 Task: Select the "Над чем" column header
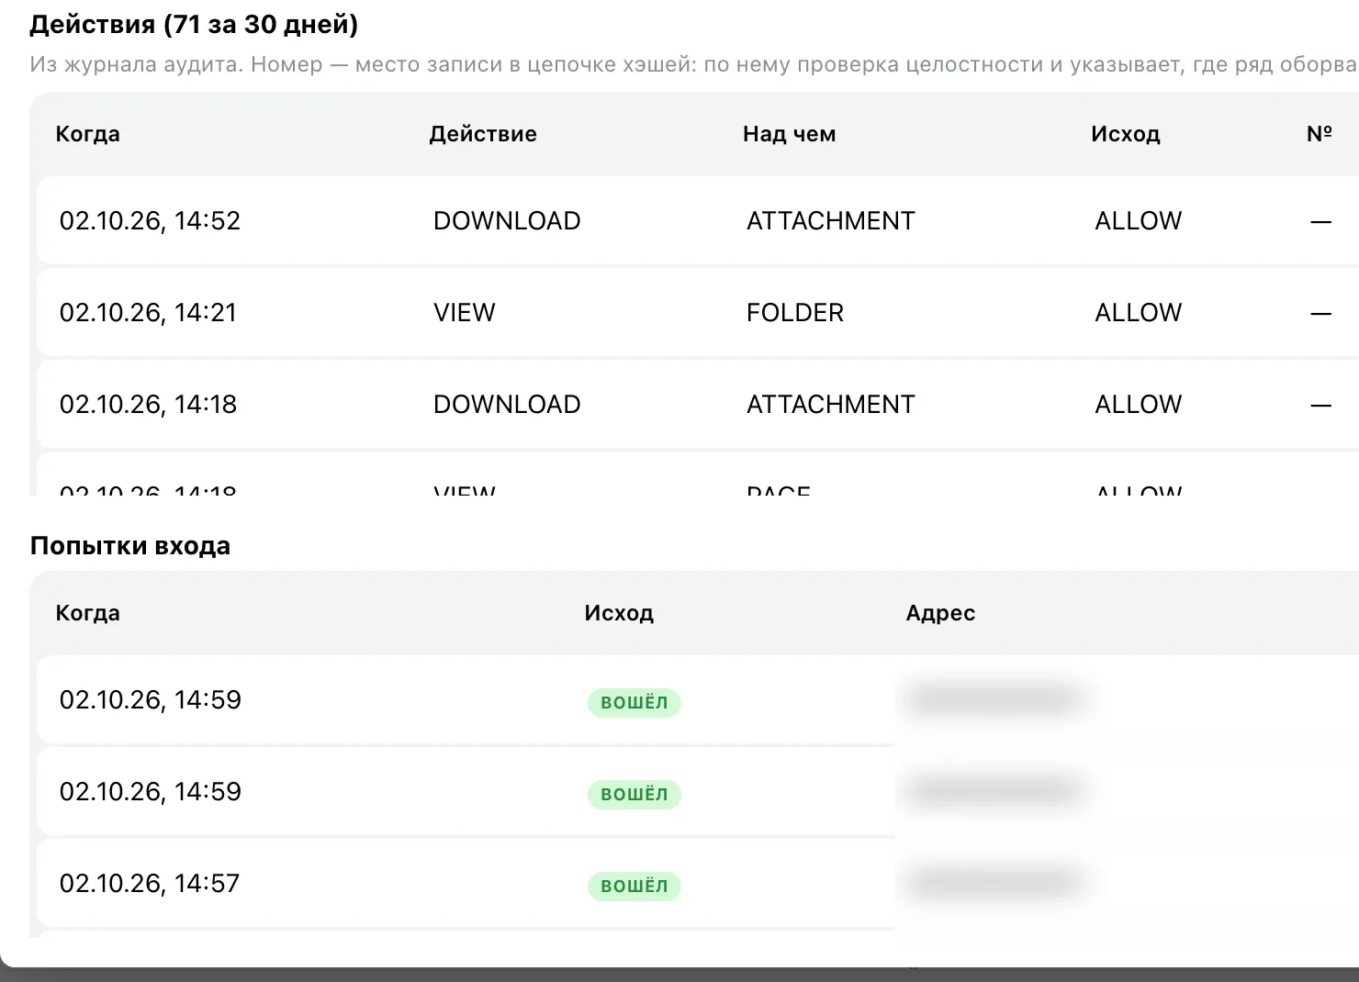pyautogui.click(x=790, y=134)
